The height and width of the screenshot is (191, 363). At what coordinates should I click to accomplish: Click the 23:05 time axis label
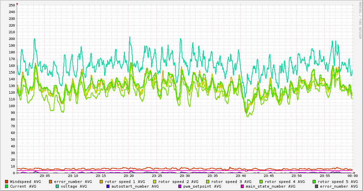(x=45, y=176)
